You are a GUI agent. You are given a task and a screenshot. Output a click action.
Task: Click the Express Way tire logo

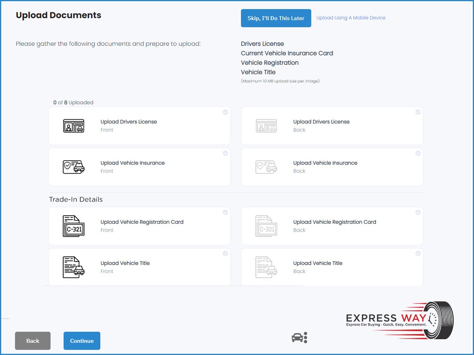pos(400,320)
